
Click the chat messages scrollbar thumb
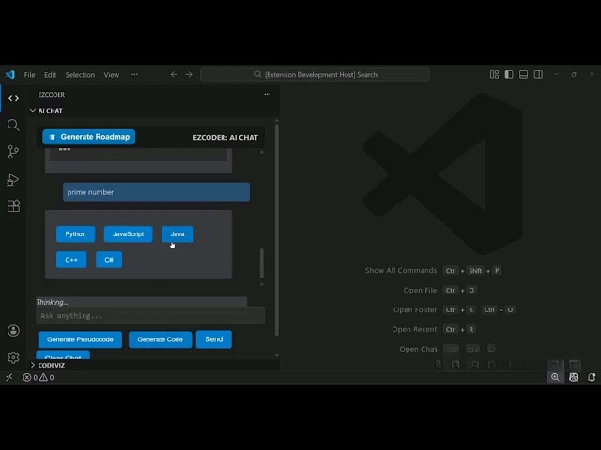(262, 263)
